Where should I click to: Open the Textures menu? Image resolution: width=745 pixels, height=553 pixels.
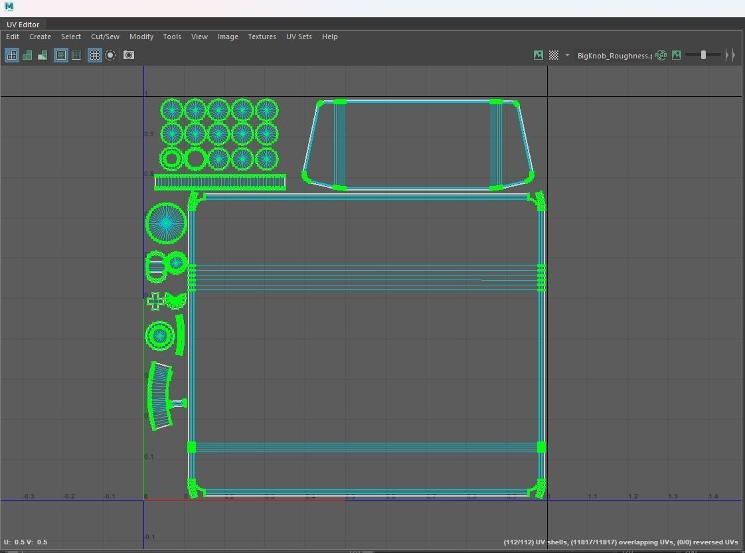(262, 37)
